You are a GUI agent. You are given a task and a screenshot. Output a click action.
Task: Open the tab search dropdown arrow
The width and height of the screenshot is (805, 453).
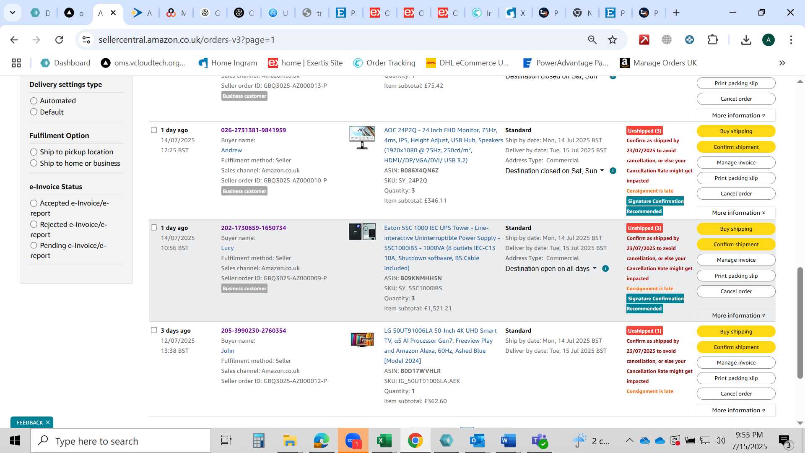[13, 13]
